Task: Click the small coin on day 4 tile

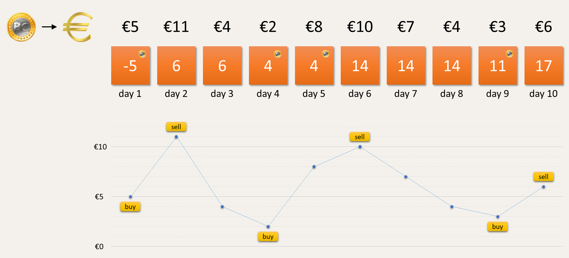Action: pyautogui.click(x=278, y=54)
